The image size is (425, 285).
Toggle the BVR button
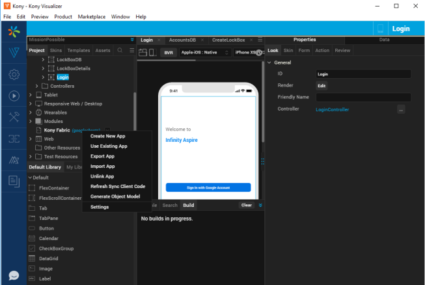click(169, 52)
